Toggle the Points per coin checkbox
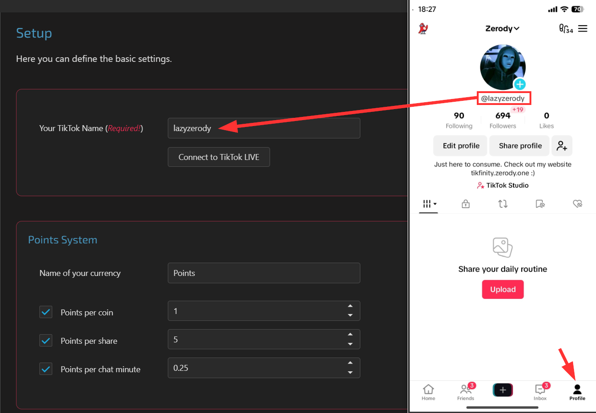 click(46, 312)
